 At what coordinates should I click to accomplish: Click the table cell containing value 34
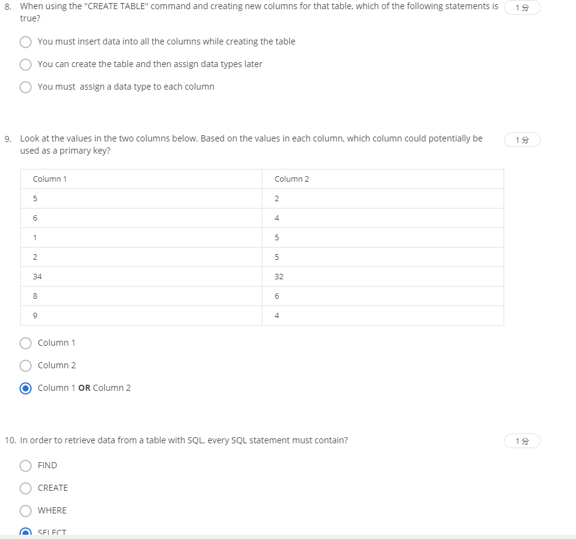pos(37,276)
